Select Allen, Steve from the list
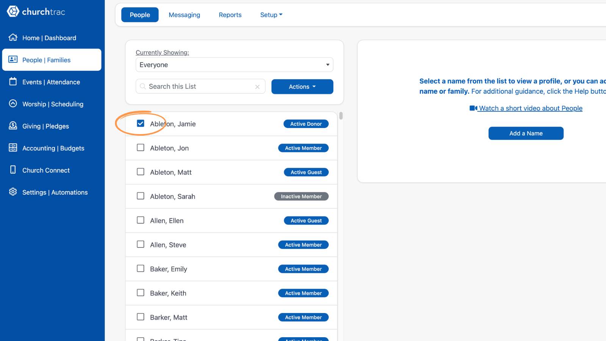The width and height of the screenshot is (606, 341). 168,245
